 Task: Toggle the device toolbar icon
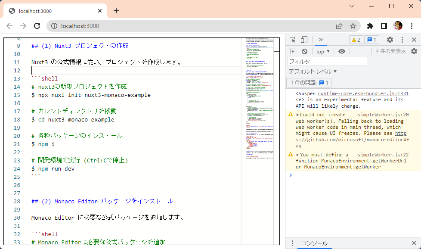coord(304,40)
